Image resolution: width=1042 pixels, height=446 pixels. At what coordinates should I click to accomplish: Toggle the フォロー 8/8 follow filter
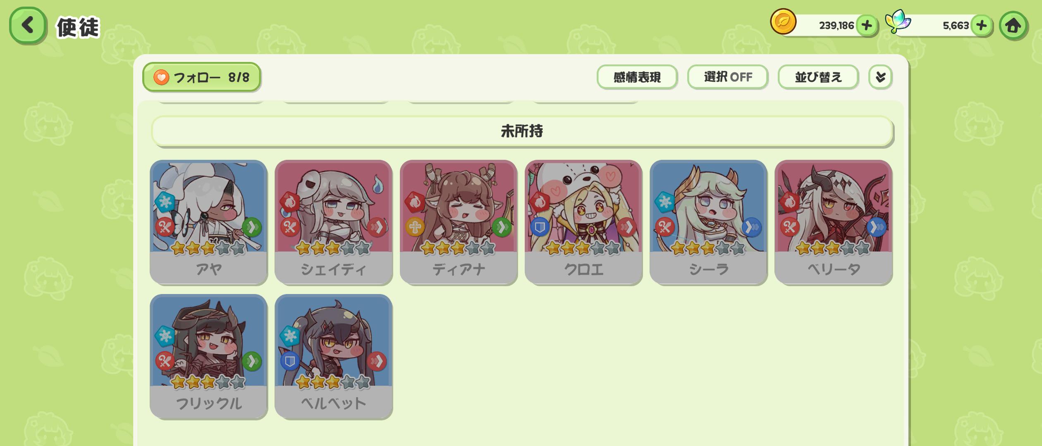(201, 77)
